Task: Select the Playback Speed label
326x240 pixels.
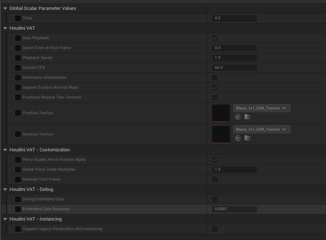Action: coord(37,58)
